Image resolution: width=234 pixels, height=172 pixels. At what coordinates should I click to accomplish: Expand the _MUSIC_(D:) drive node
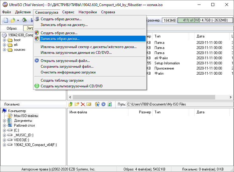[4, 135]
